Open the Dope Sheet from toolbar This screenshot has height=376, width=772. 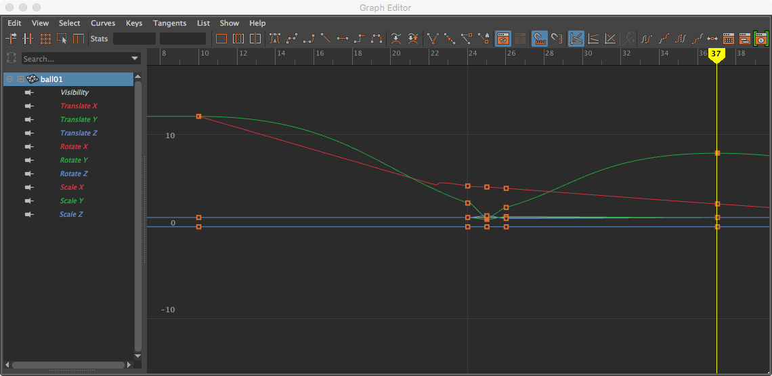tap(729, 39)
